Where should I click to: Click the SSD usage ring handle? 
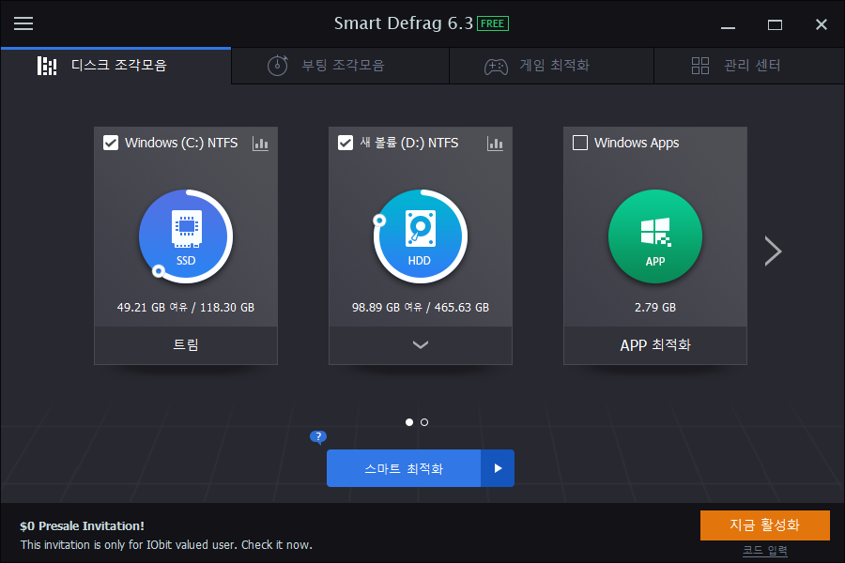(158, 271)
